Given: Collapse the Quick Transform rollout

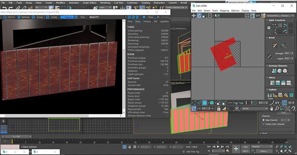Looking at the screenshot, I should pos(277,20).
